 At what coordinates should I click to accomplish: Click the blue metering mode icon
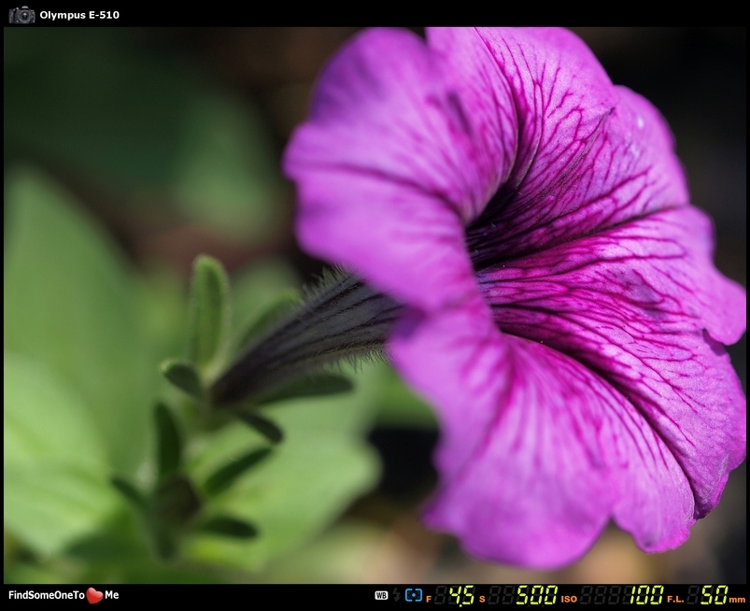point(414,595)
